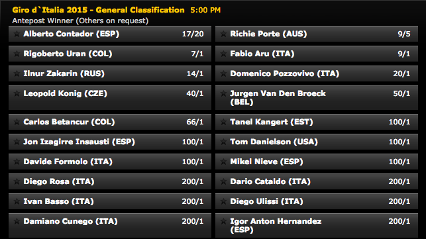The image size is (426, 239).
Task: Toggle star for Ivan Basso
Action: point(17,201)
